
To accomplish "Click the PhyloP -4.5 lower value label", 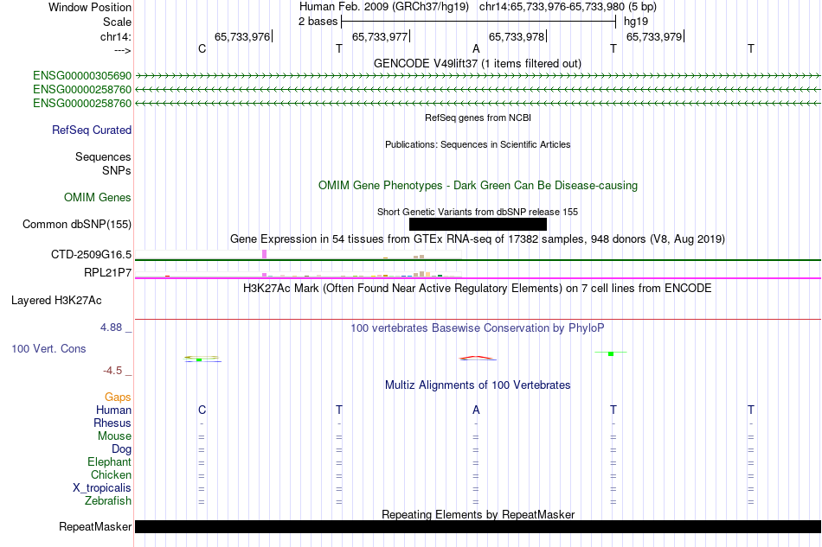I will pos(112,371).
